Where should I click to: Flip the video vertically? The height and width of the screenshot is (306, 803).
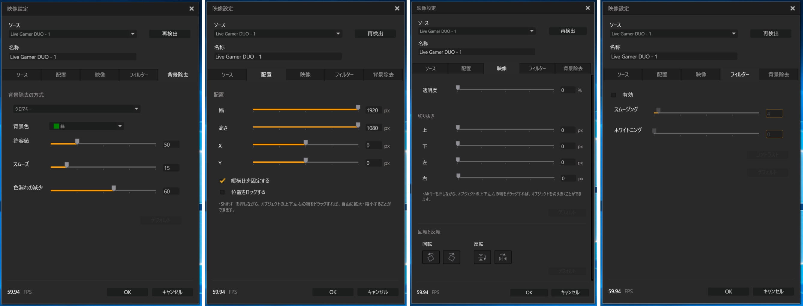[482, 257]
